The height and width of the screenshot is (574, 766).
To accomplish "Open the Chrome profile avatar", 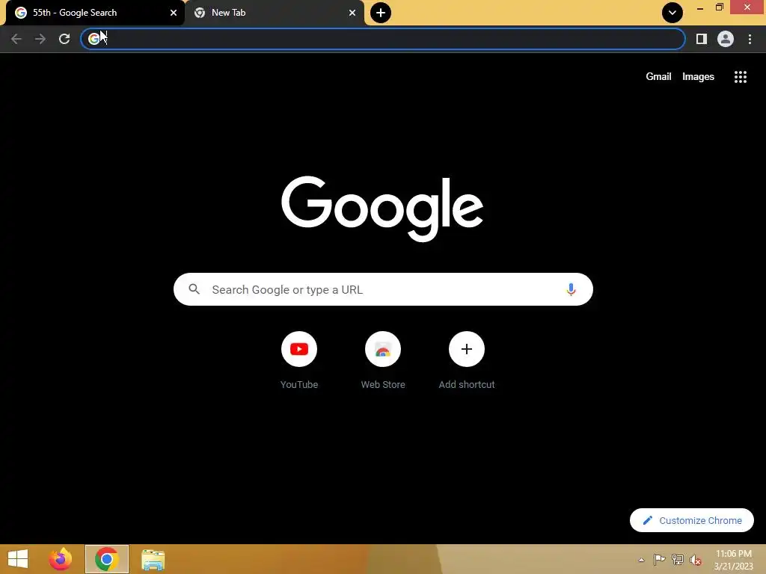I will coord(726,39).
